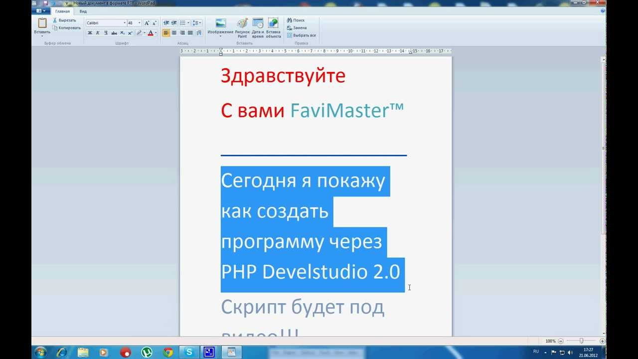Justify text alignment
638x359 pixels.
pos(190,33)
